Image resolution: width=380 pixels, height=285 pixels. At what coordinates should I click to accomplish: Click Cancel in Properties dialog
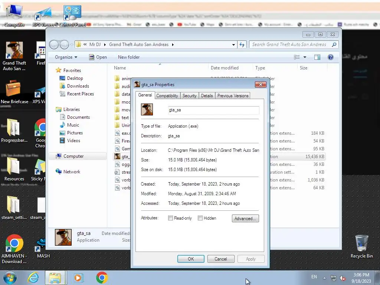click(221, 259)
